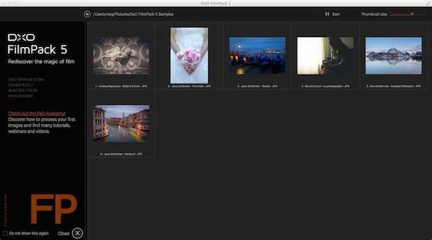Select the Venice 2 canal thumbnail
Viewport: 432px width, 240px height.
121,123
